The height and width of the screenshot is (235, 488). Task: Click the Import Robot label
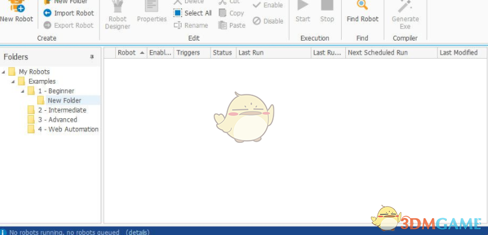pyautogui.click(x=74, y=13)
